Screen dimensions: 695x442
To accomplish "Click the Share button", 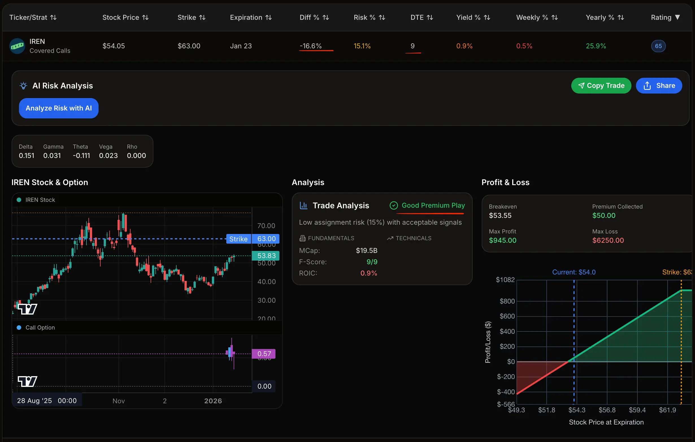I will coord(659,86).
